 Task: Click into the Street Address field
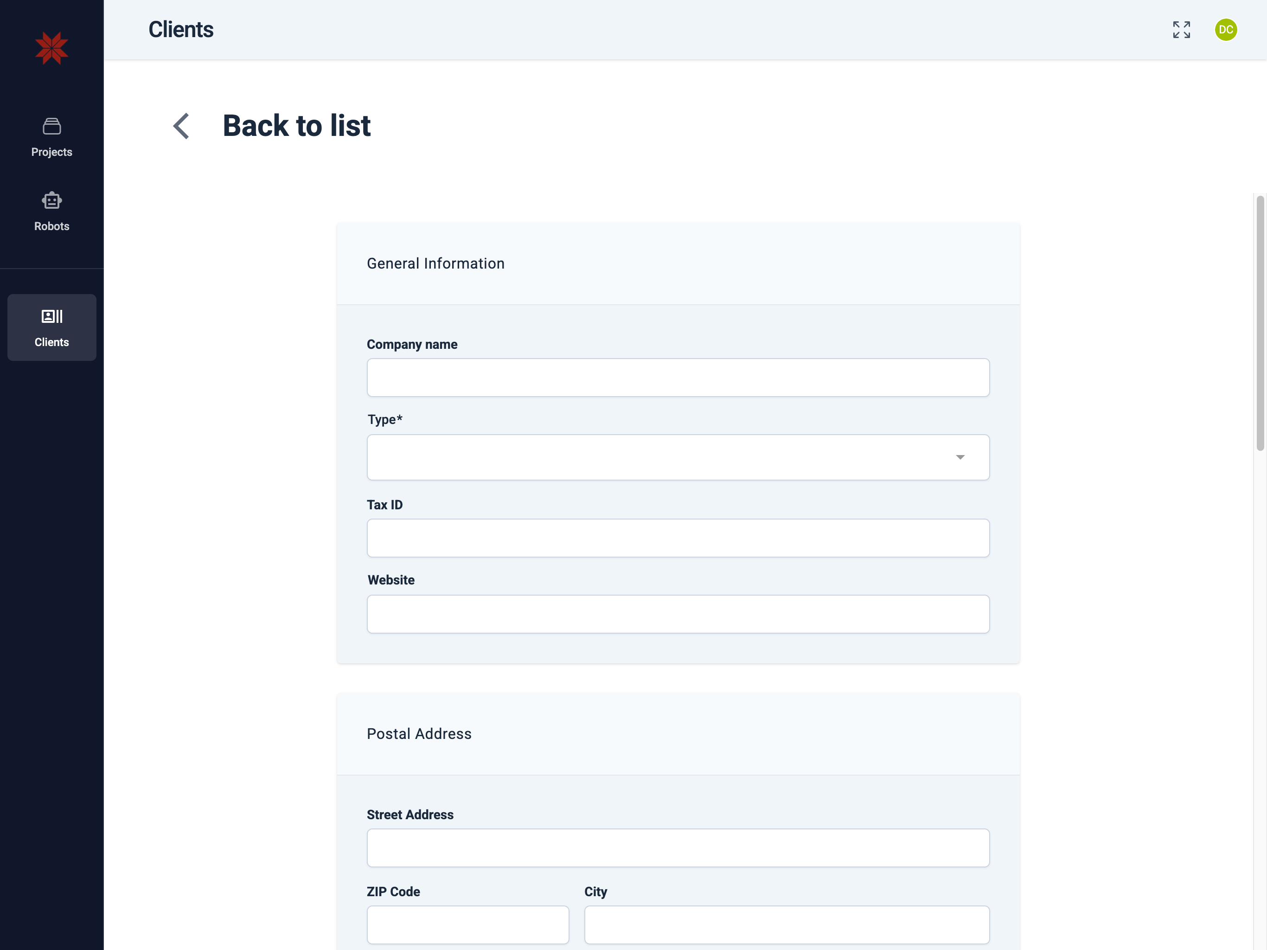[678, 848]
